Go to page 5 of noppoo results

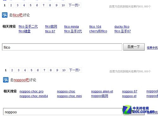[x=31, y=70]
